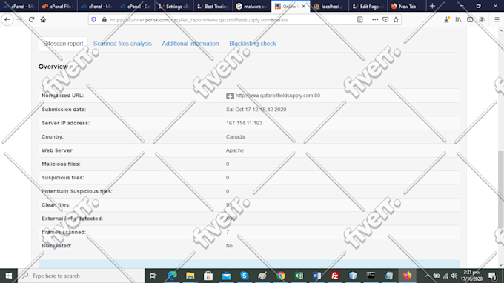Image resolution: width=504 pixels, height=283 pixels.
Task: Open the volume control
Action: (454, 276)
